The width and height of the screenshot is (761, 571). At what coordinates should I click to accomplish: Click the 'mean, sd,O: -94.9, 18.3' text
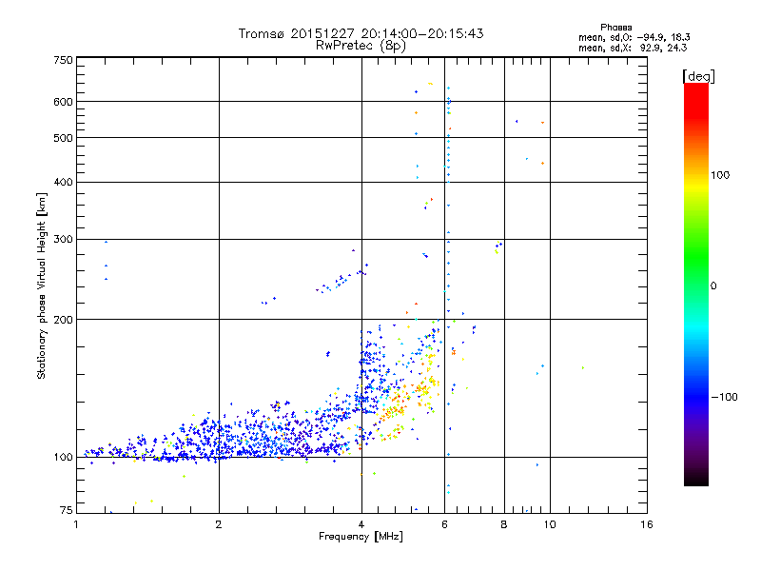tap(634, 37)
